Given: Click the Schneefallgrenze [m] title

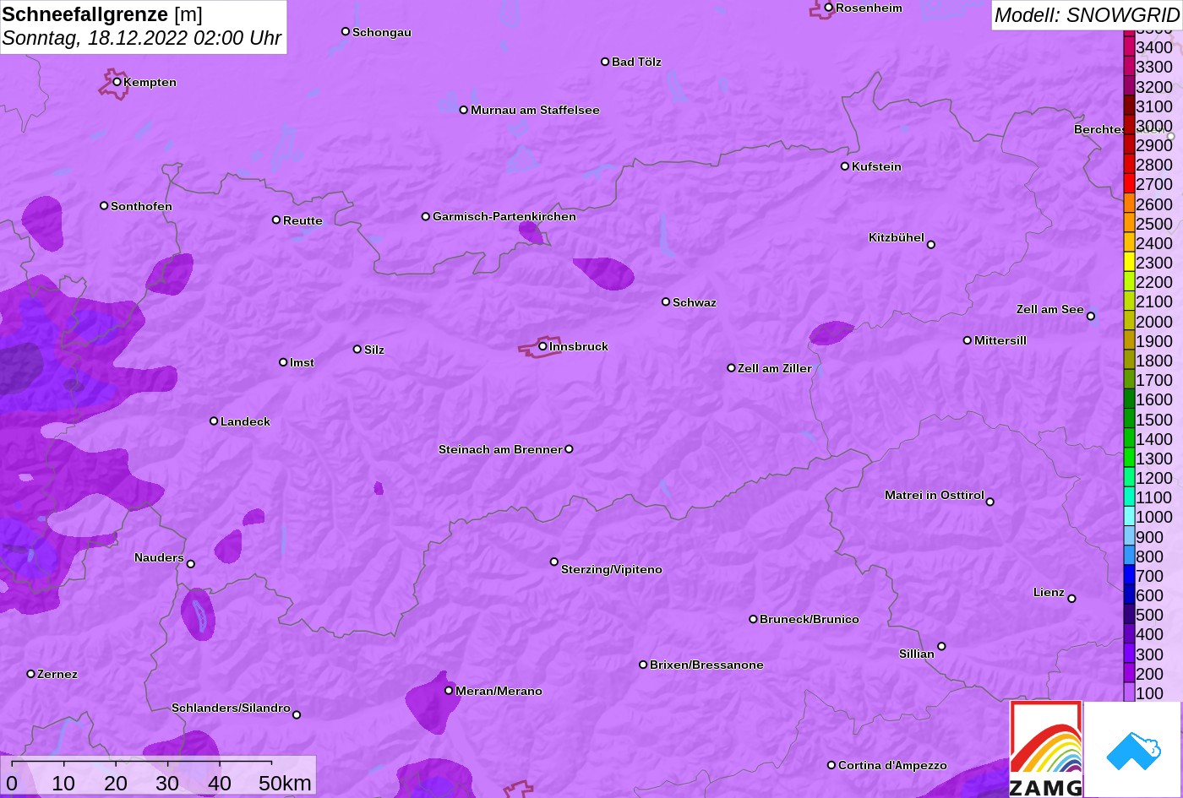Looking at the screenshot, I should [x=102, y=14].
